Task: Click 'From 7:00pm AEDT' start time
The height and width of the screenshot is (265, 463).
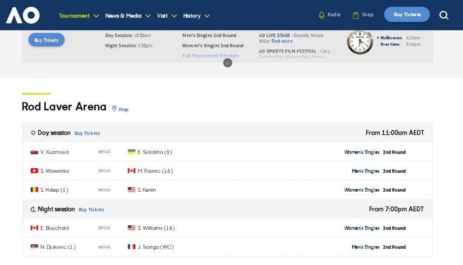Action: point(396,209)
